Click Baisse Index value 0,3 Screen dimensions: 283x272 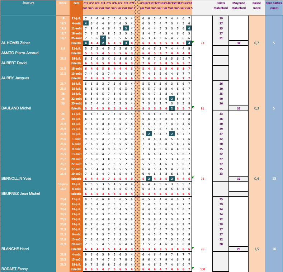[256, 108]
